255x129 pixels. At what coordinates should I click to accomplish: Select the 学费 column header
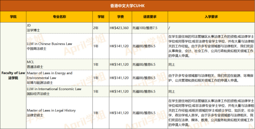point(120,17)
